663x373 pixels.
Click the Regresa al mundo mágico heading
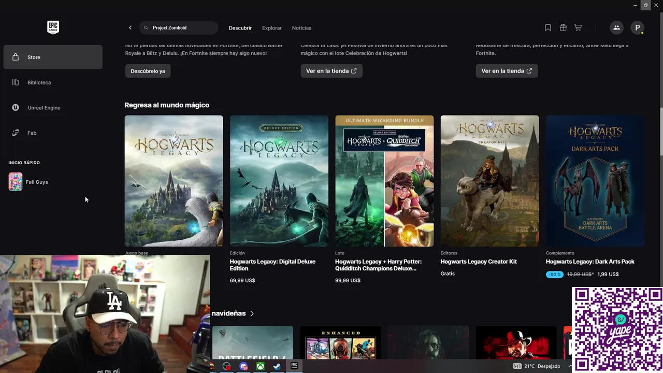click(167, 105)
